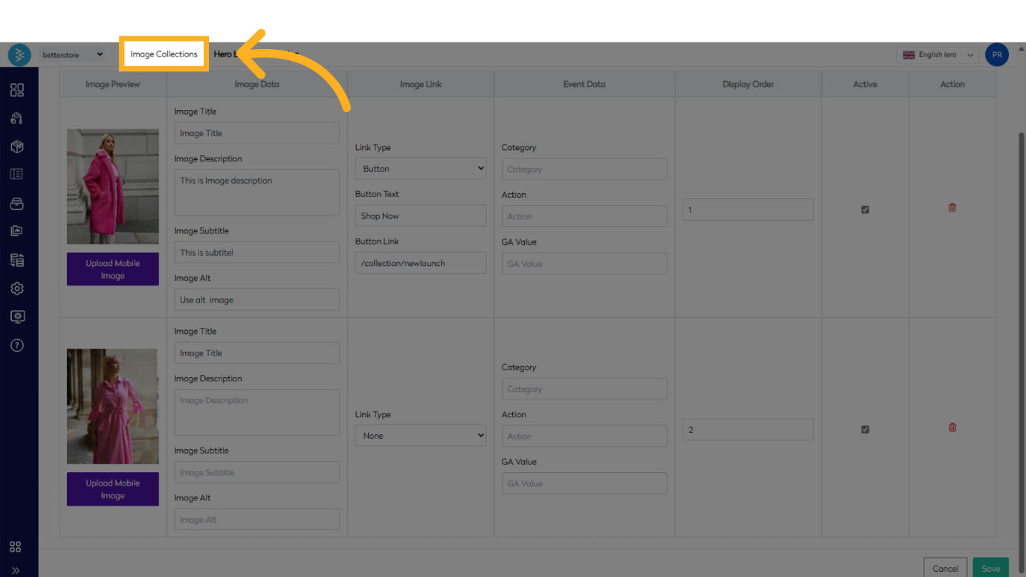
Task: Open the settings gear icon in sidebar
Action: pos(17,288)
